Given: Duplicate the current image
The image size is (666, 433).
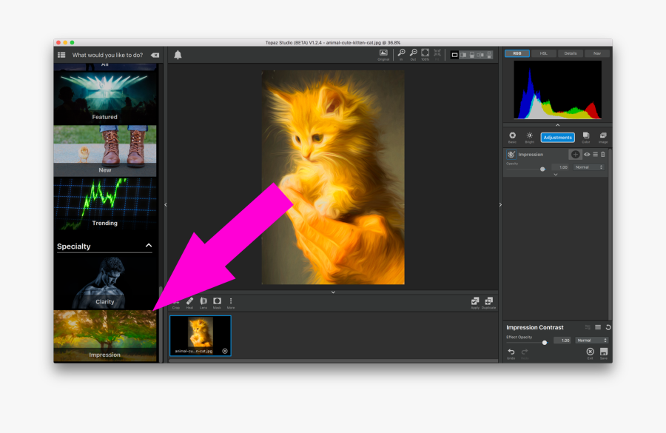Looking at the screenshot, I should [x=489, y=303].
